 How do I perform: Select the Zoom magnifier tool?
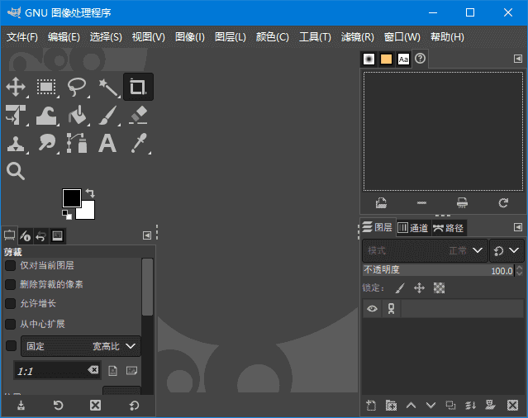pyautogui.click(x=16, y=171)
